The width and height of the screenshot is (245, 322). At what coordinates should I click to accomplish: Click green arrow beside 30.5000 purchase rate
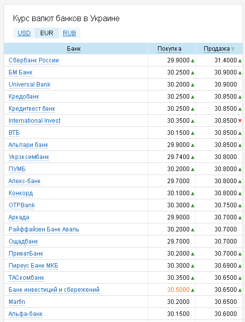[x=192, y=290]
